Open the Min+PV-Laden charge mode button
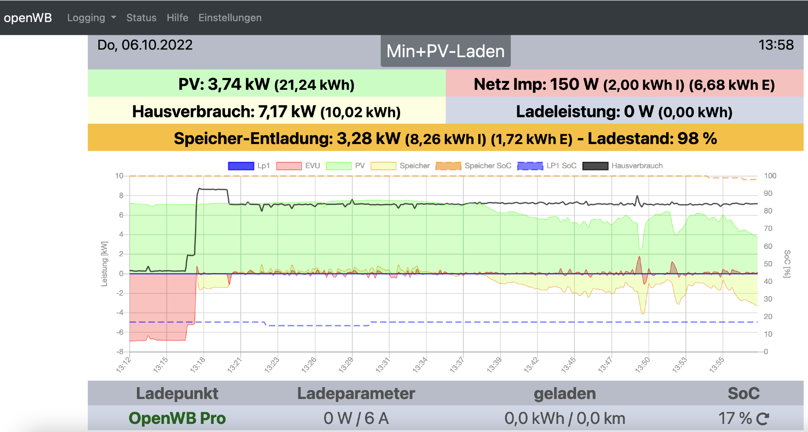The width and height of the screenshot is (808, 432). [445, 51]
